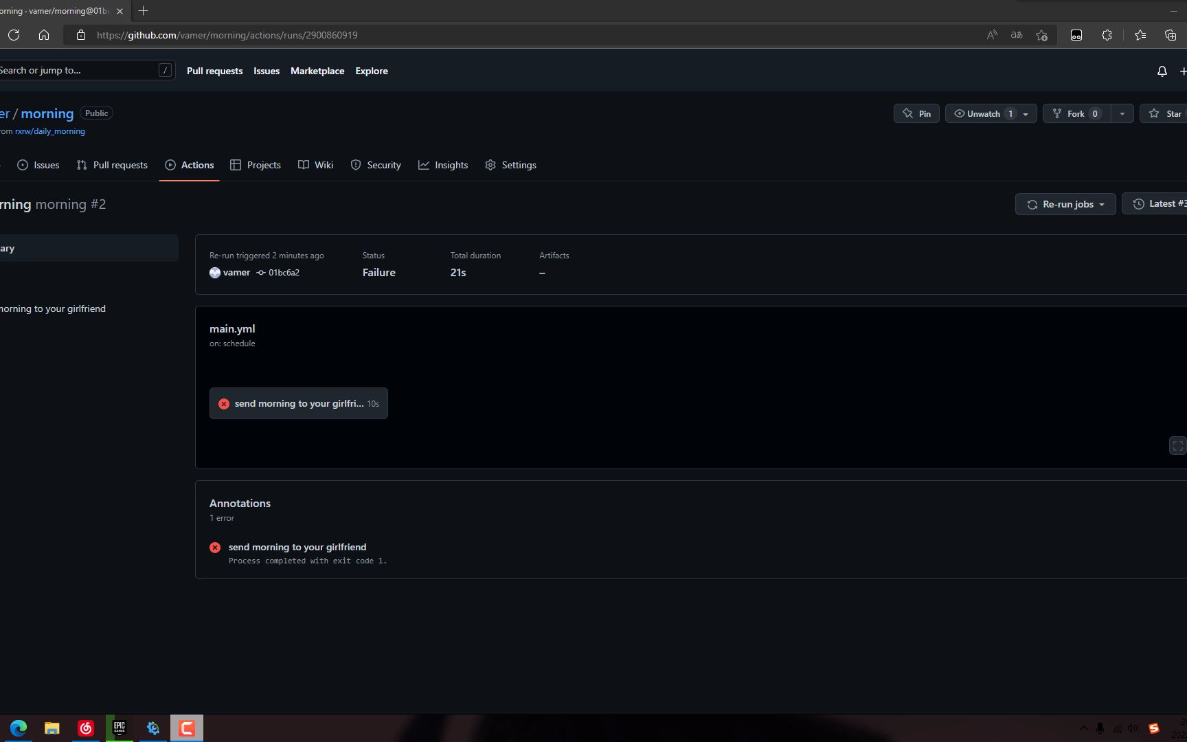Screen dimensions: 1187x742
Task: Open the Security tab
Action: click(376, 165)
